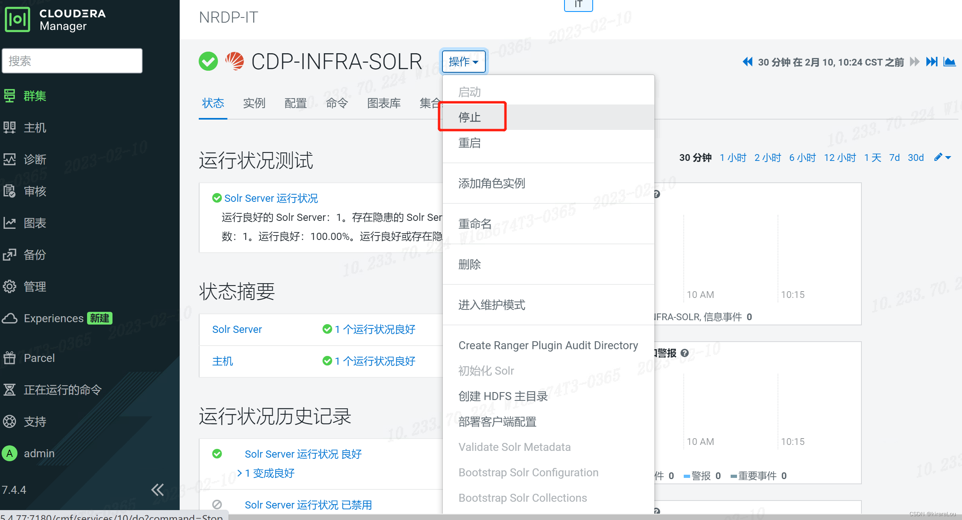The height and width of the screenshot is (520, 962).
Task: Set time range to 12 小时
Action: click(840, 158)
